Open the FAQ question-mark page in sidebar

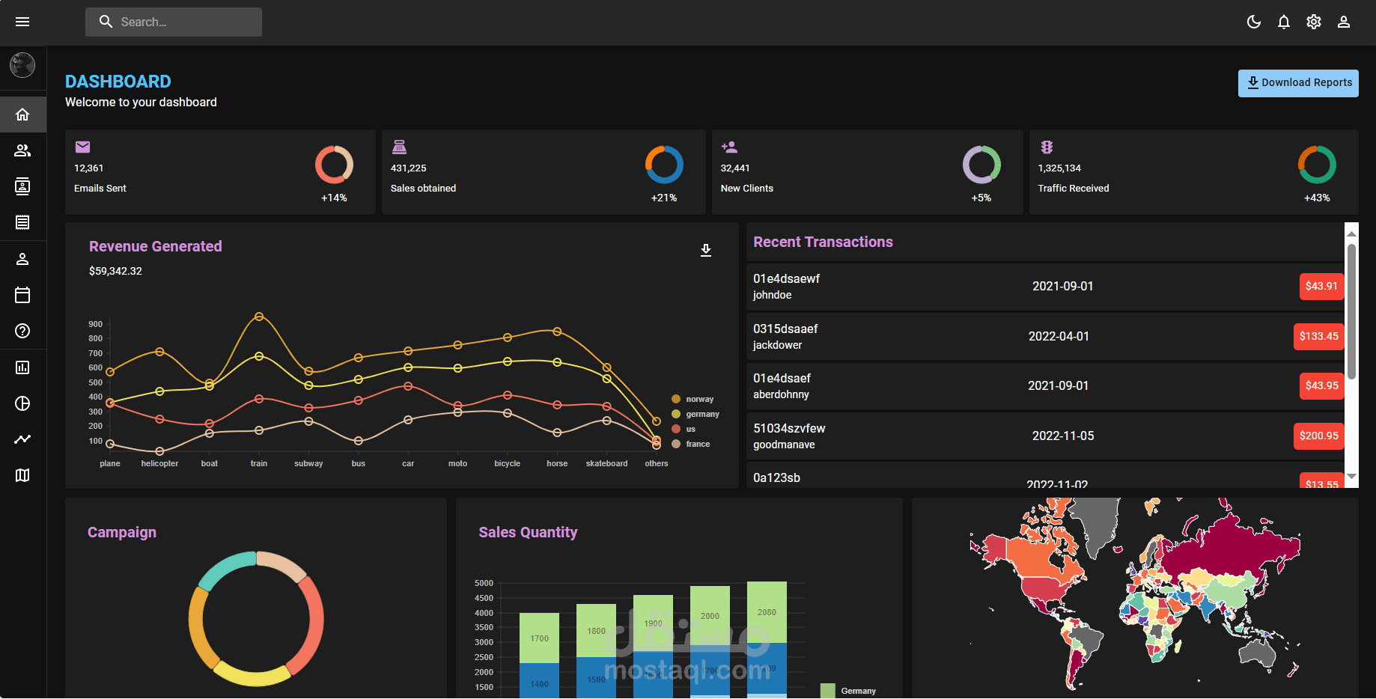coord(22,330)
